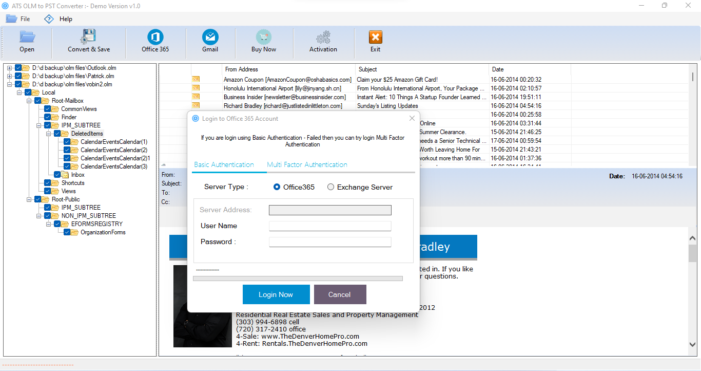The image size is (701, 371).
Task: Collapse the Root-Public tree node
Action: coord(29,199)
